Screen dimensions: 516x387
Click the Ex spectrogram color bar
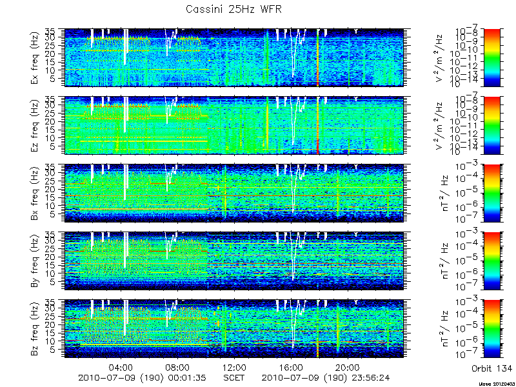point(491,57)
